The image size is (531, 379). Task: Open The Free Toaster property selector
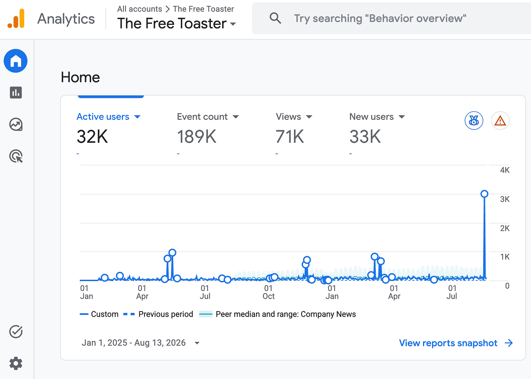pos(177,23)
